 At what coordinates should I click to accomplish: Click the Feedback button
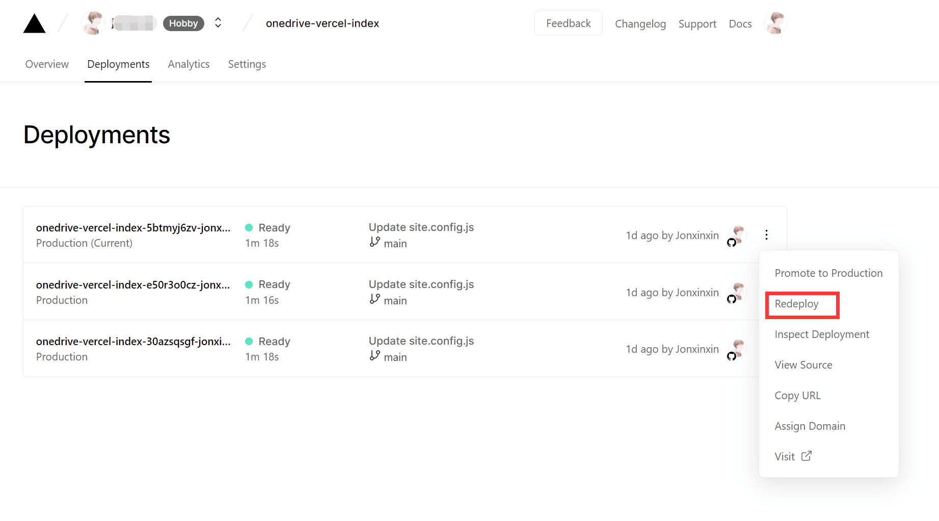[568, 23]
